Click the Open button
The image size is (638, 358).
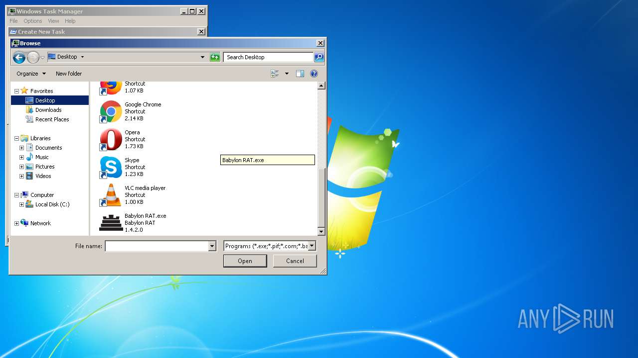pyautogui.click(x=245, y=261)
